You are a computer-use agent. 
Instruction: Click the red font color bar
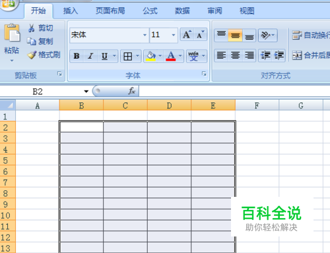pos(171,59)
